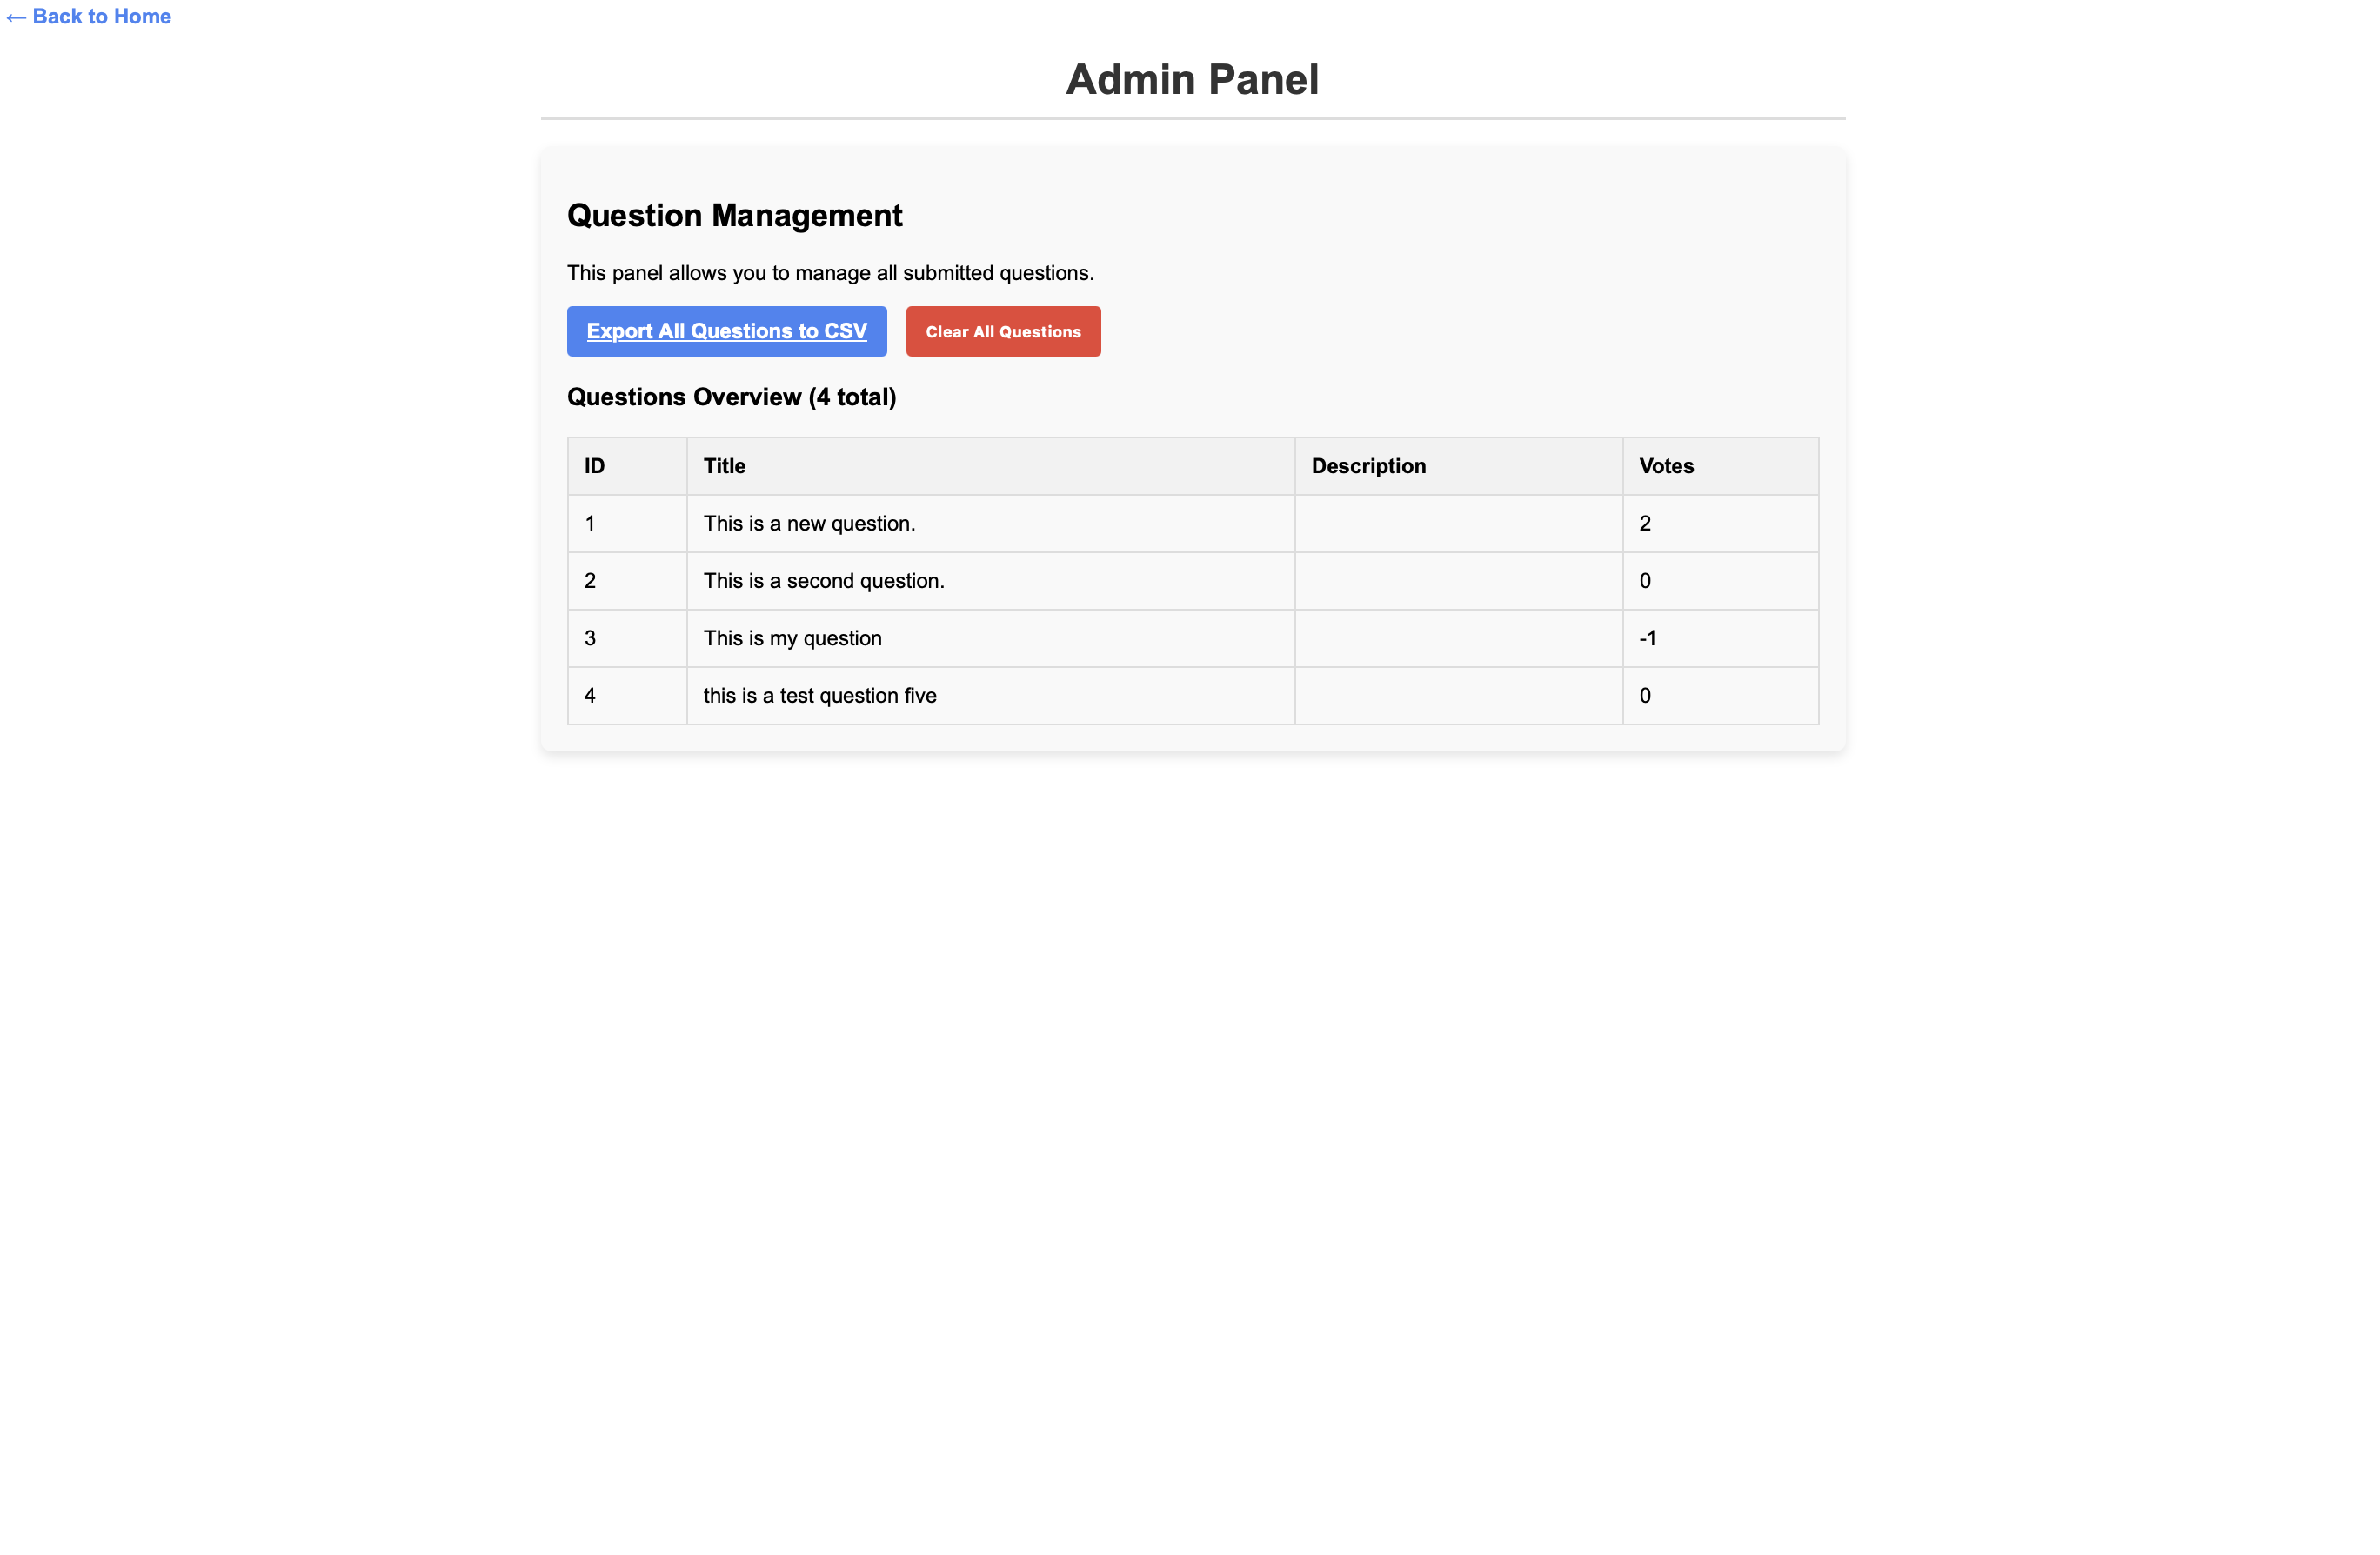Select the Description column header
Screen dimensions: 2380x1555
pyautogui.click(x=1458, y=466)
